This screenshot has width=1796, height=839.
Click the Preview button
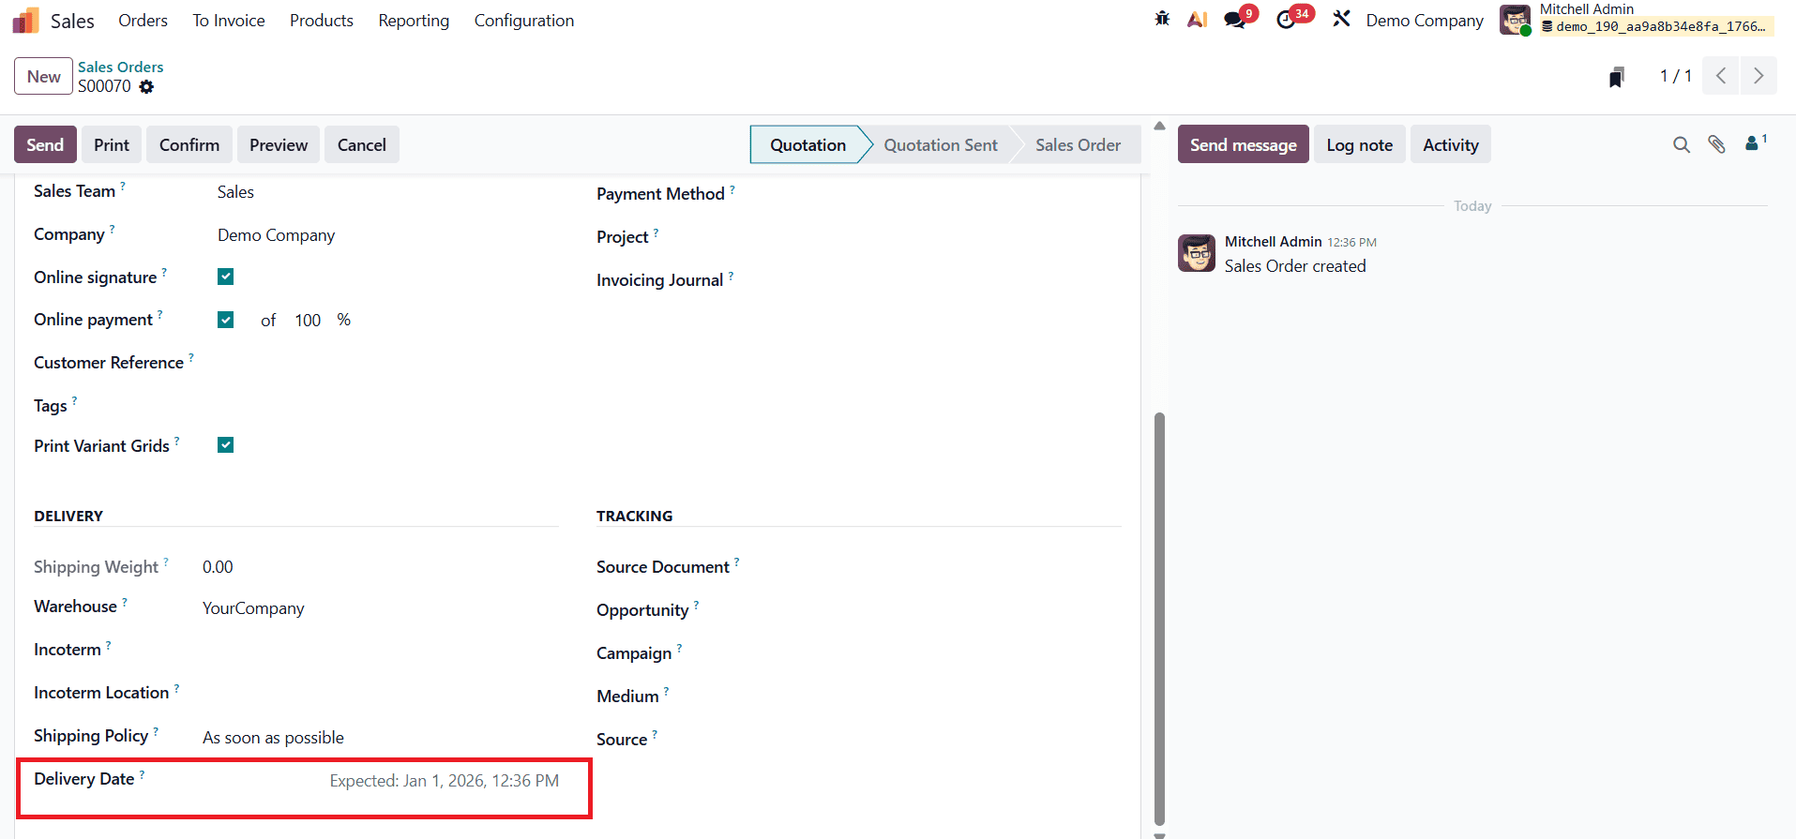click(279, 144)
